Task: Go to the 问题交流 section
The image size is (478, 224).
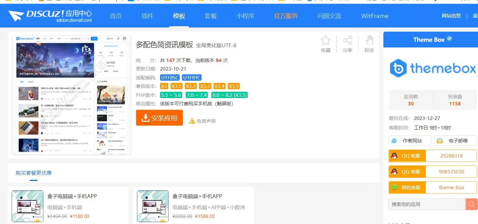Action: [329, 16]
